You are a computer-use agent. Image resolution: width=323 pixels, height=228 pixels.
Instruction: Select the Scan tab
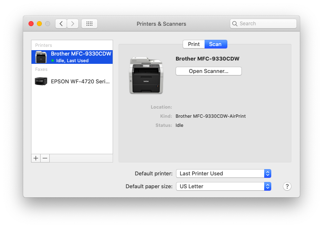216,44
